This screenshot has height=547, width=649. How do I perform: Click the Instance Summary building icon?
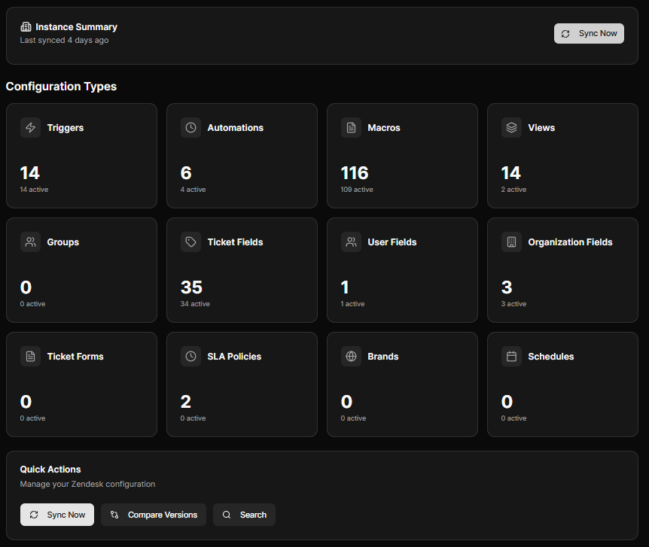pyautogui.click(x=26, y=27)
